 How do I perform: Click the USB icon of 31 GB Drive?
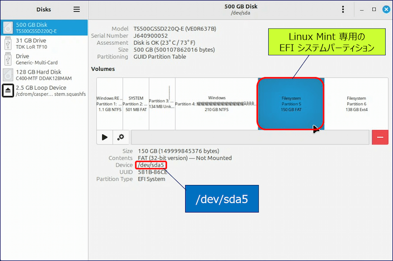tap(8, 43)
